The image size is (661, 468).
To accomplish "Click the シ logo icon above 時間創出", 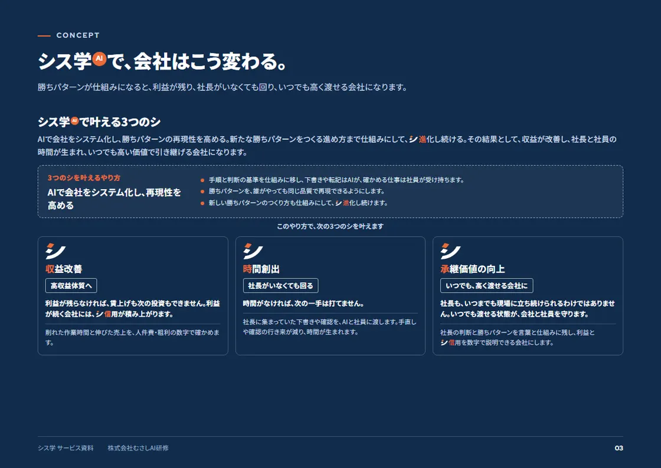I will pos(253,251).
